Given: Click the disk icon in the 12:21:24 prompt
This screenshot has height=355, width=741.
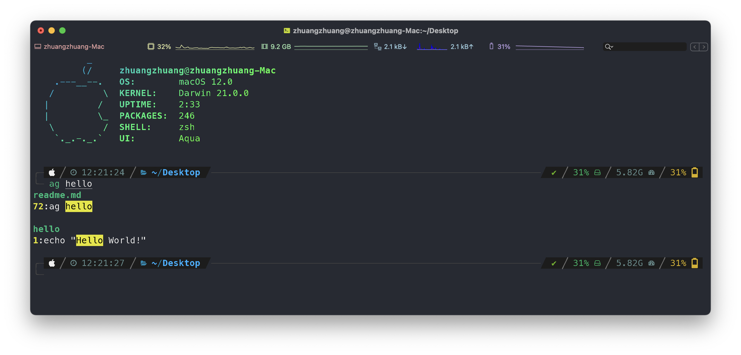Looking at the screenshot, I should point(597,172).
